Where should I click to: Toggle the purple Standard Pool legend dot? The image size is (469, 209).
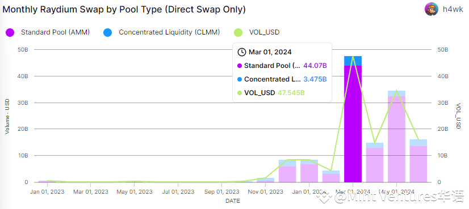(10, 32)
